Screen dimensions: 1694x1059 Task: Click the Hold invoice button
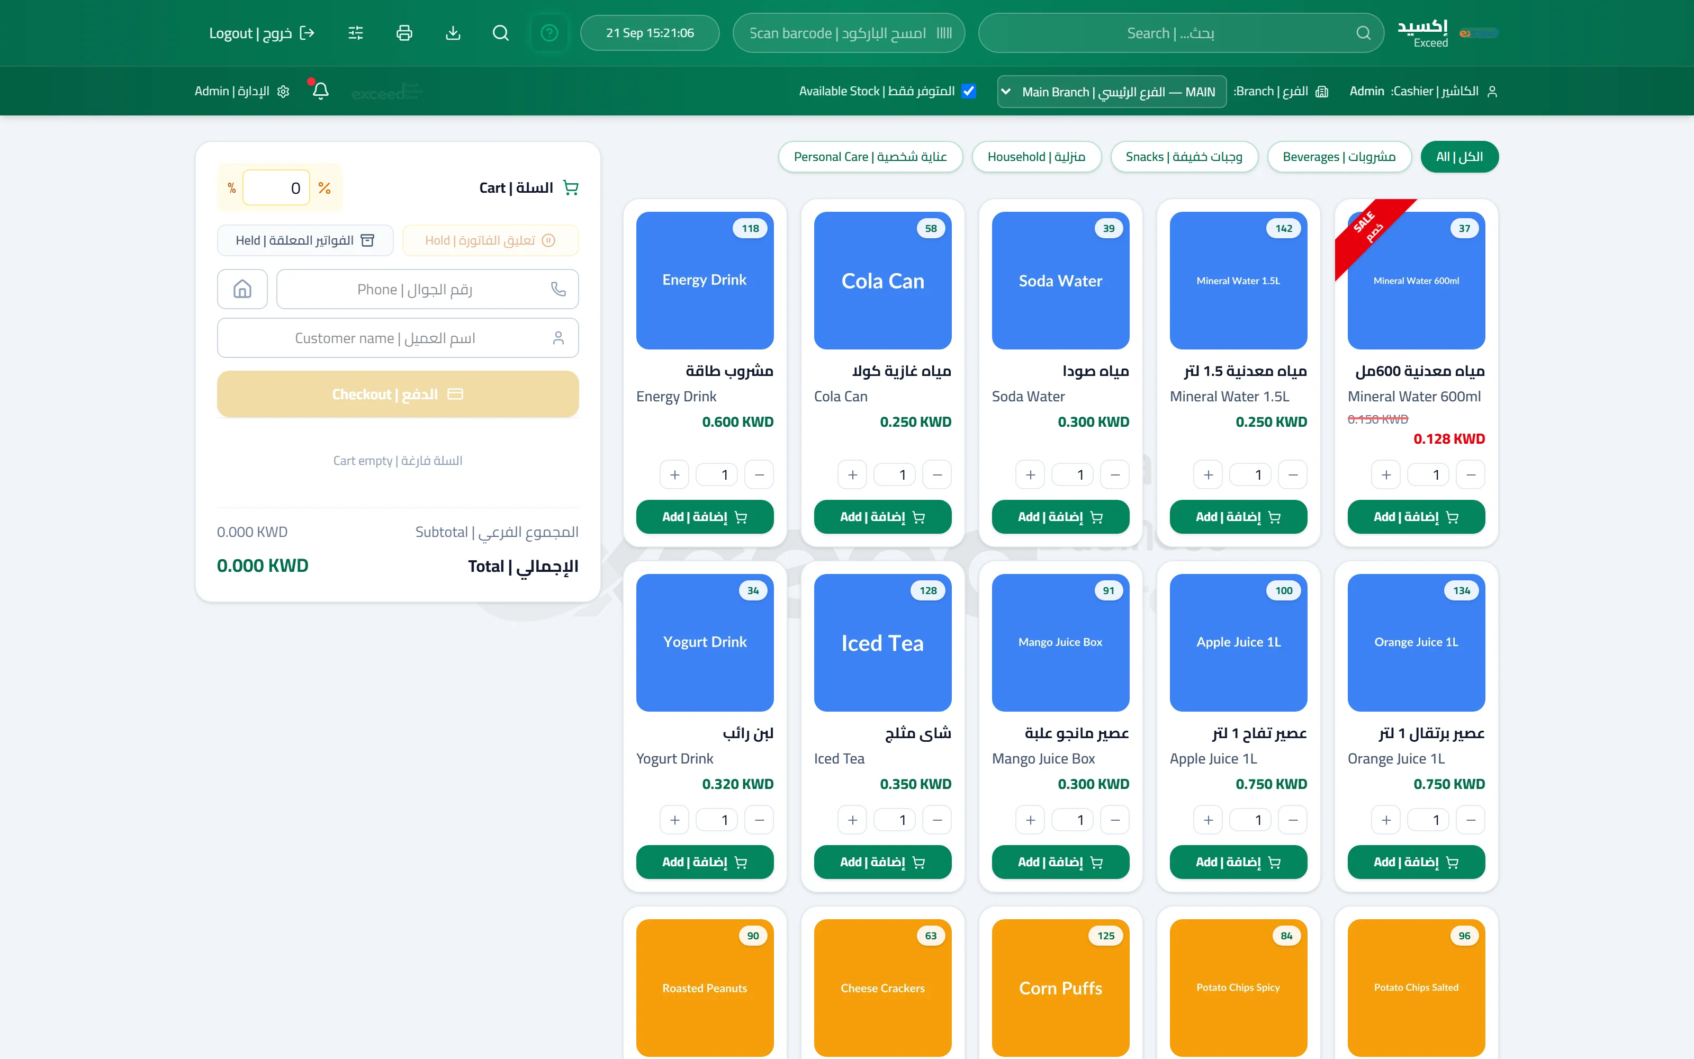coord(490,240)
